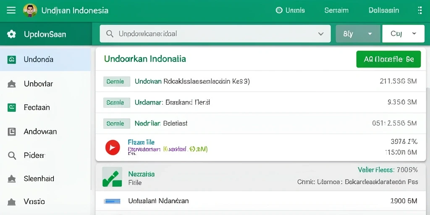Click the 2900 size value
This screenshot has height=215, width=430.
coord(404,201)
